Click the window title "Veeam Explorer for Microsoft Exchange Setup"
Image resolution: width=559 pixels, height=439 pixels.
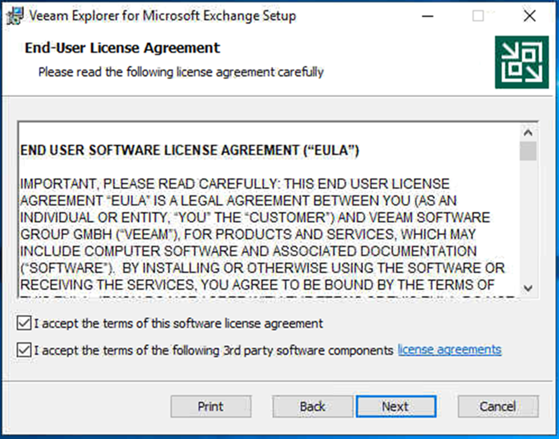point(163,16)
